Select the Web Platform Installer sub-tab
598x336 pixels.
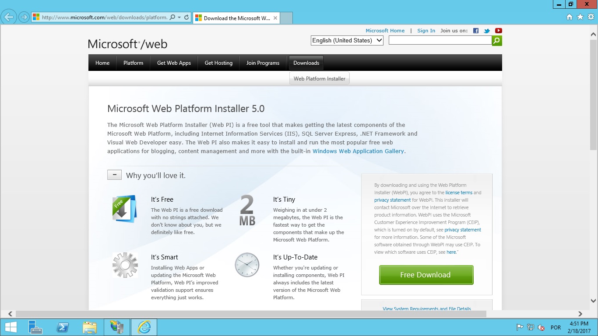tap(320, 79)
